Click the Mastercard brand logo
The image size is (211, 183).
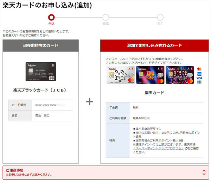[x=199, y=69]
